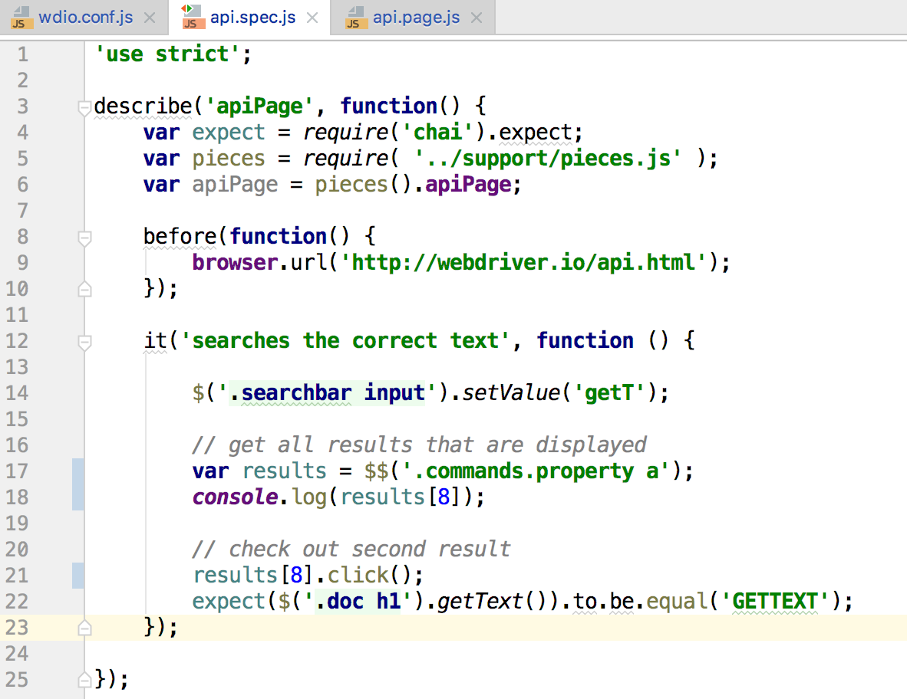Click the before call on line 8

tap(180, 237)
